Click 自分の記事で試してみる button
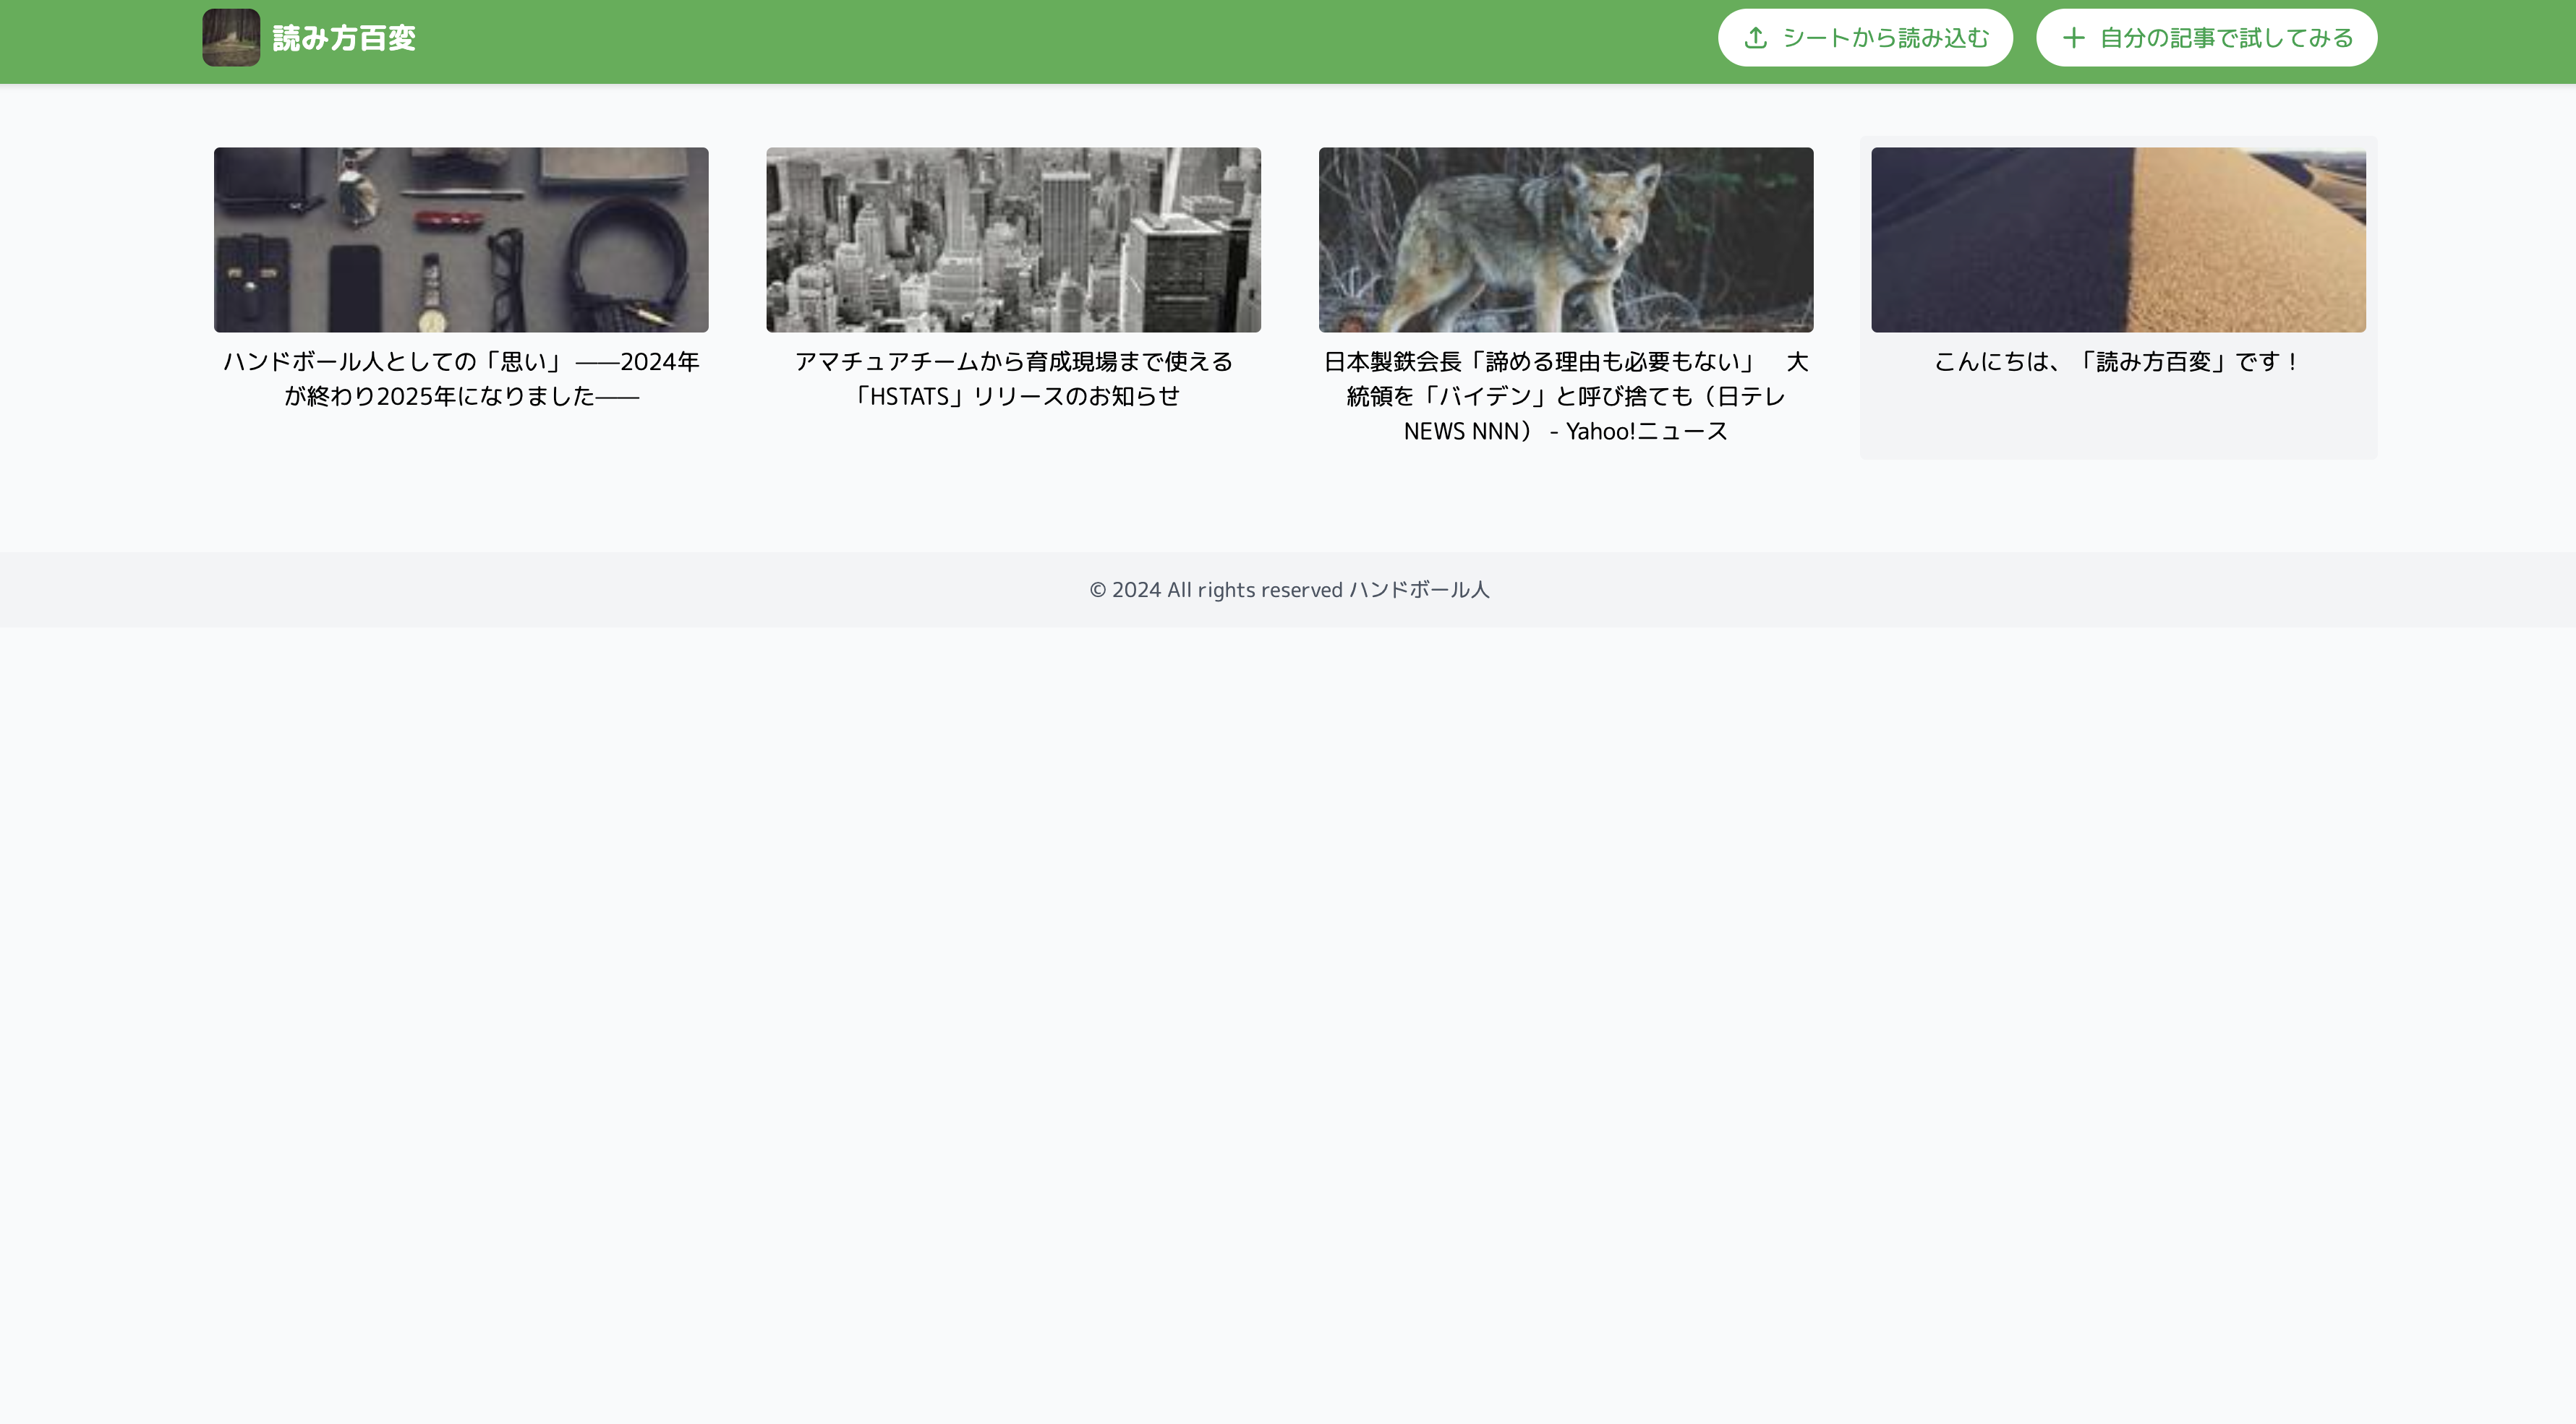 (2206, 38)
